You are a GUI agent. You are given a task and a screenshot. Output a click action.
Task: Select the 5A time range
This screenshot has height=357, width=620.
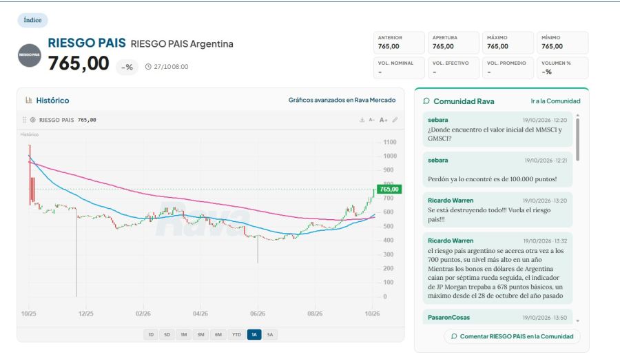point(270,334)
